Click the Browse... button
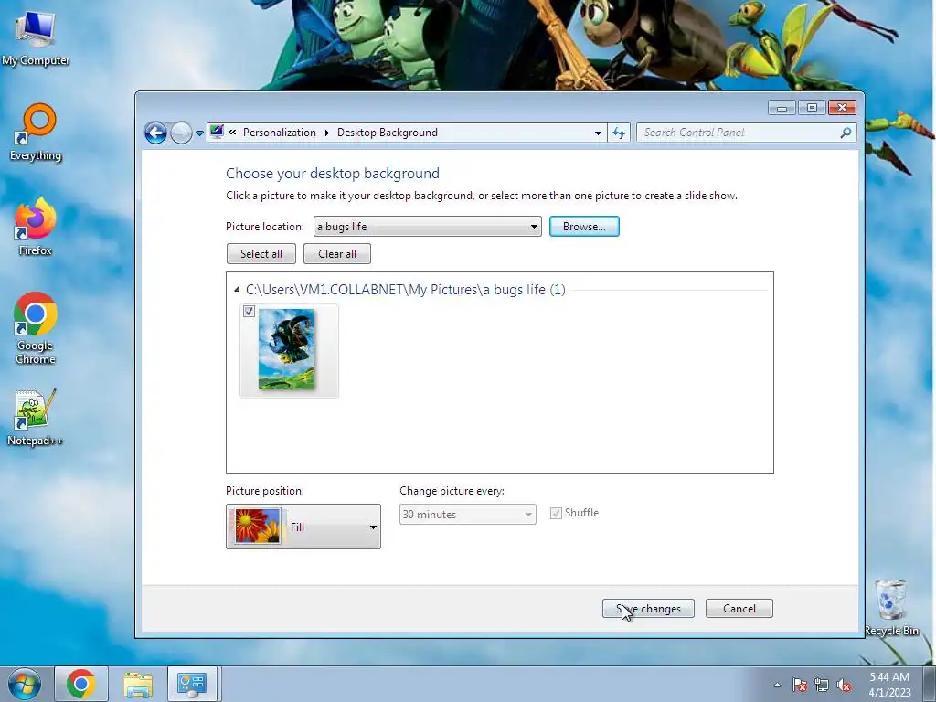This screenshot has height=702, width=936. 584,227
